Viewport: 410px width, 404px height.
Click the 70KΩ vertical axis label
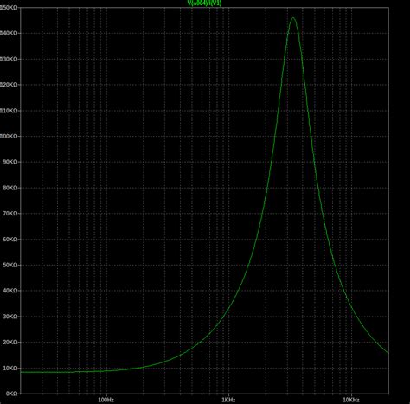click(10, 214)
